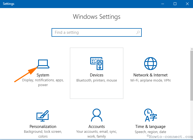Click the Network & Internet label

[x=150, y=75]
